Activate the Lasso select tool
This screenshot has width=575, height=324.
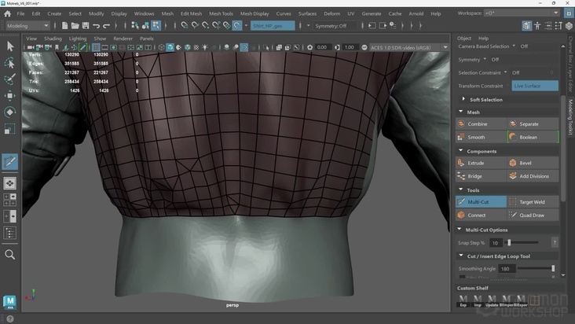click(10, 63)
